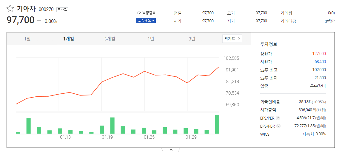Switch chart to the 3개월 tab
Screen dimensions: 339x152
[110, 39]
